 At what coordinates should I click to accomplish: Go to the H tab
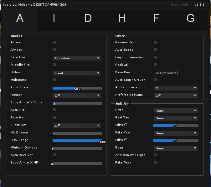122,19
